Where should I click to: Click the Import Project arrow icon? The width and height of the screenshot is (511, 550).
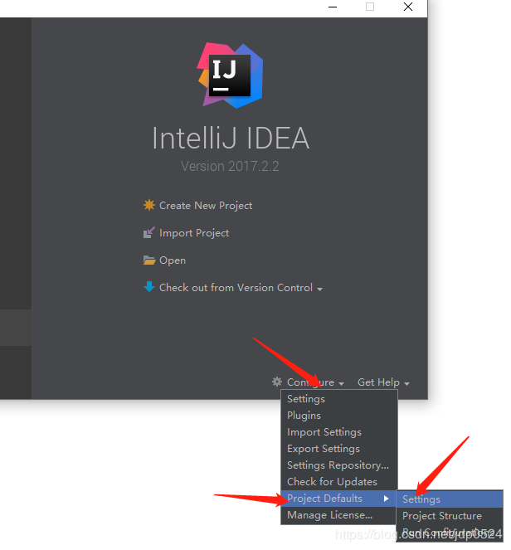(x=149, y=232)
